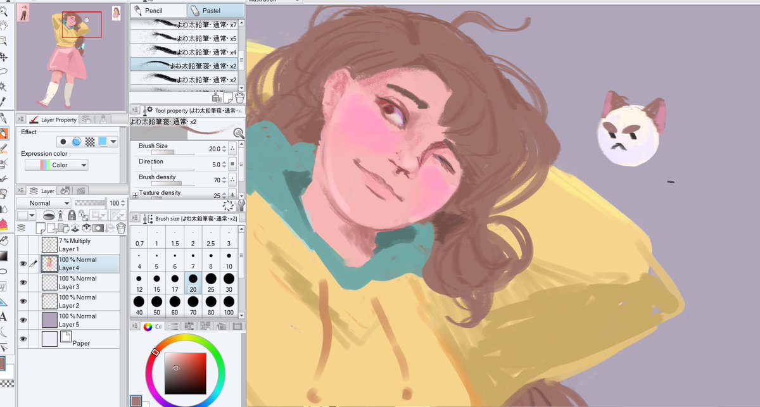
Task: Select the Auto select magic wand tool
Action: 3,86
